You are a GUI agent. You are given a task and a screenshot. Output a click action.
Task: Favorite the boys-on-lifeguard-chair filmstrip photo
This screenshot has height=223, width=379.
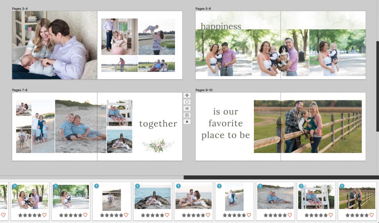point(331,215)
